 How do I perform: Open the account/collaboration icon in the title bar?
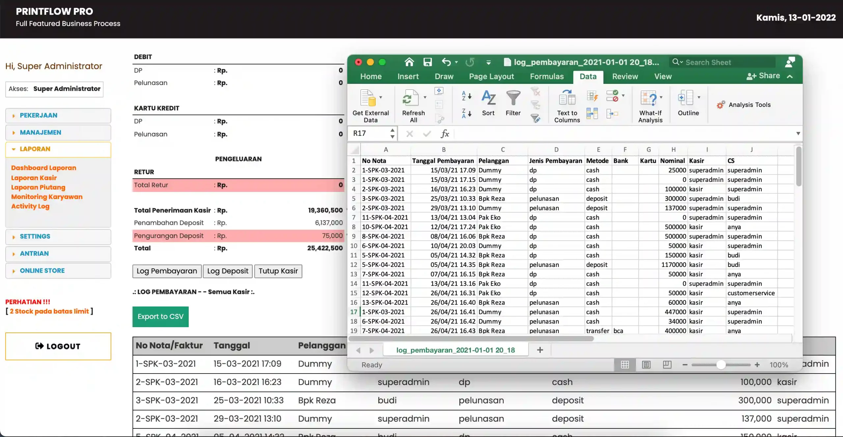790,62
